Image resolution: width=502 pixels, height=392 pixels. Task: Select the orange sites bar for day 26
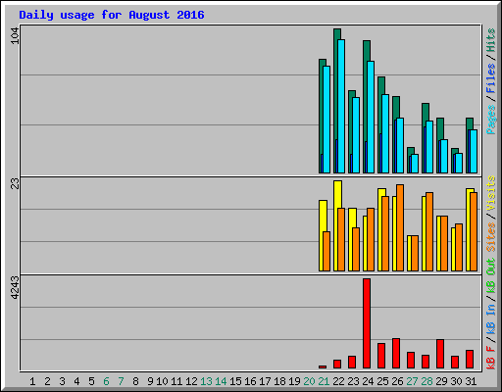[400, 227]
